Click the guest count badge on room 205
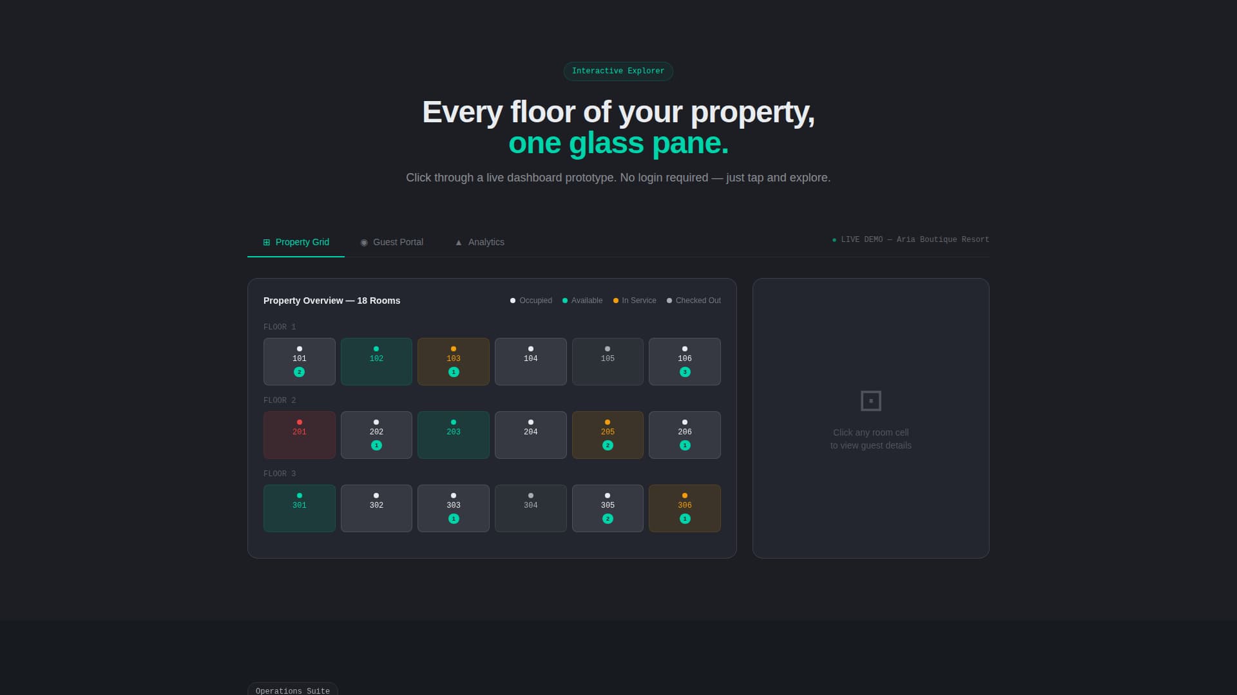This screenshot has height=695, width=1237. pos(608,445)
